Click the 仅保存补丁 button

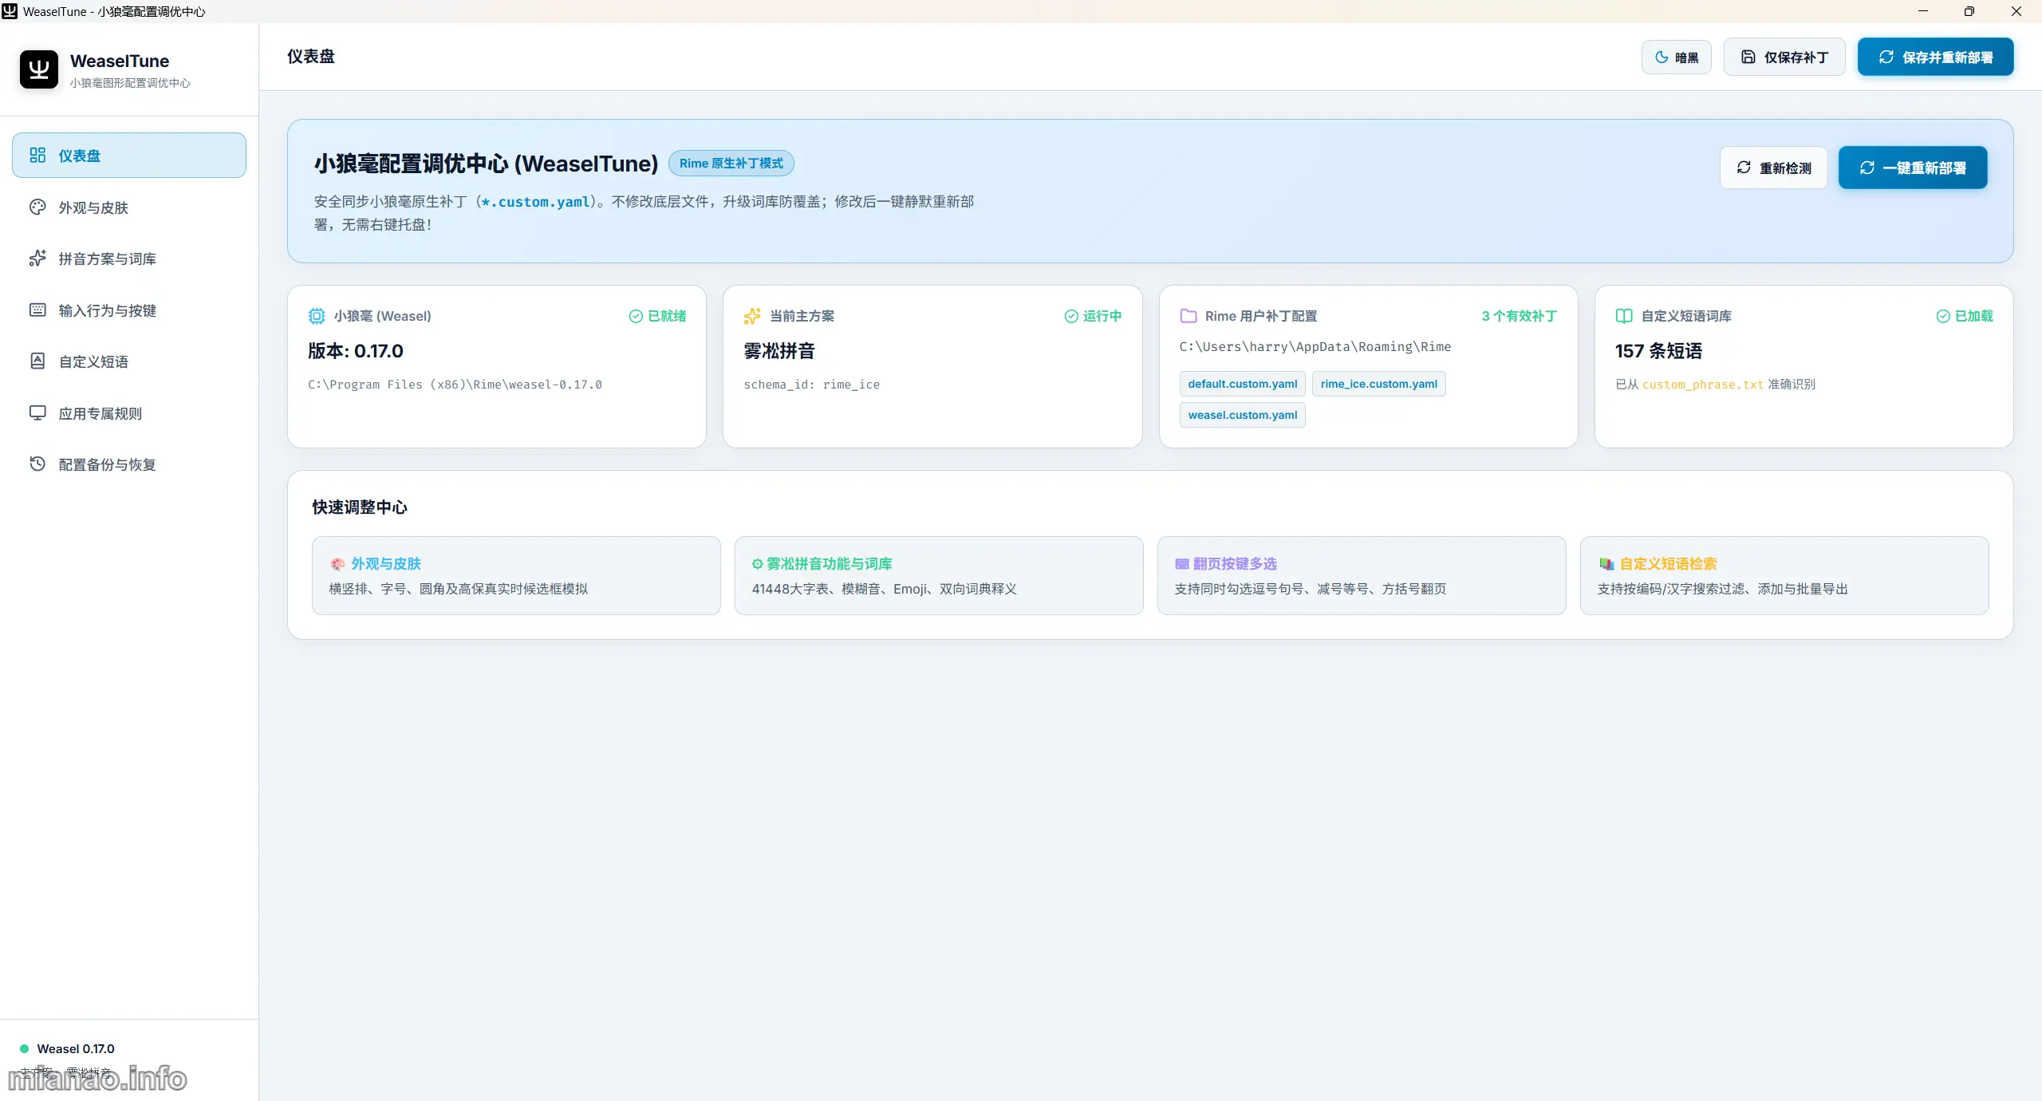coord(1784,57)
